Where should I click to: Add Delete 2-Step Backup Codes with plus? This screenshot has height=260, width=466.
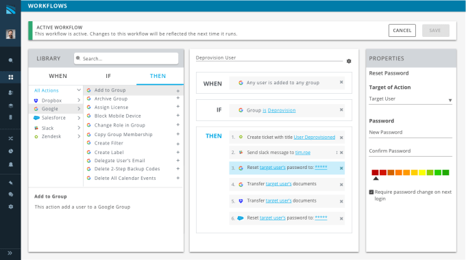click(178, 168)
